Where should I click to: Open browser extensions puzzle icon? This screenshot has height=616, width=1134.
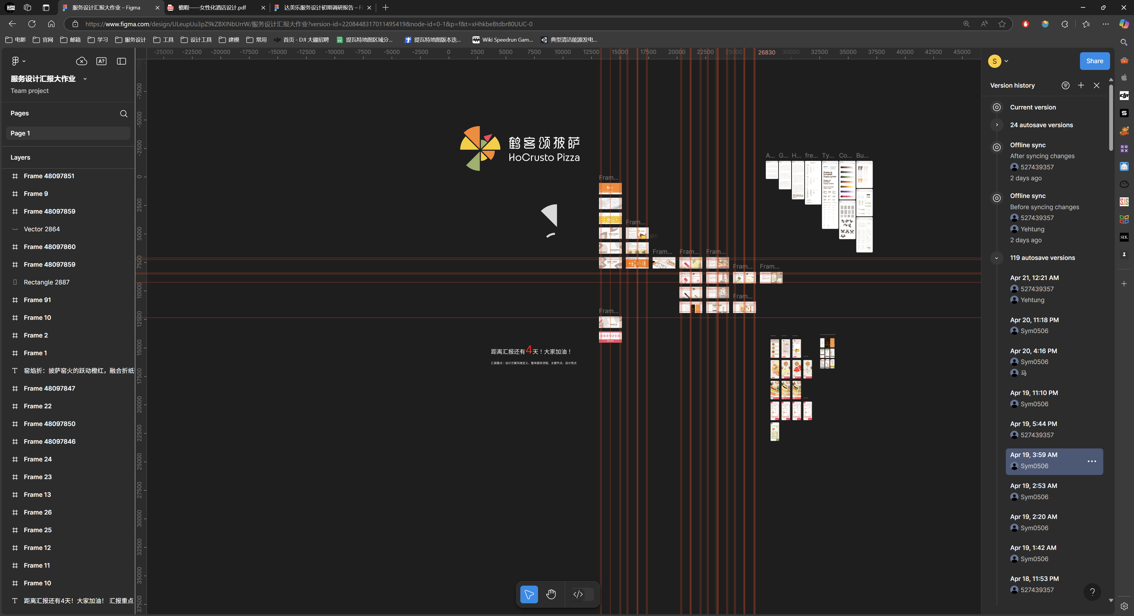1064,24
